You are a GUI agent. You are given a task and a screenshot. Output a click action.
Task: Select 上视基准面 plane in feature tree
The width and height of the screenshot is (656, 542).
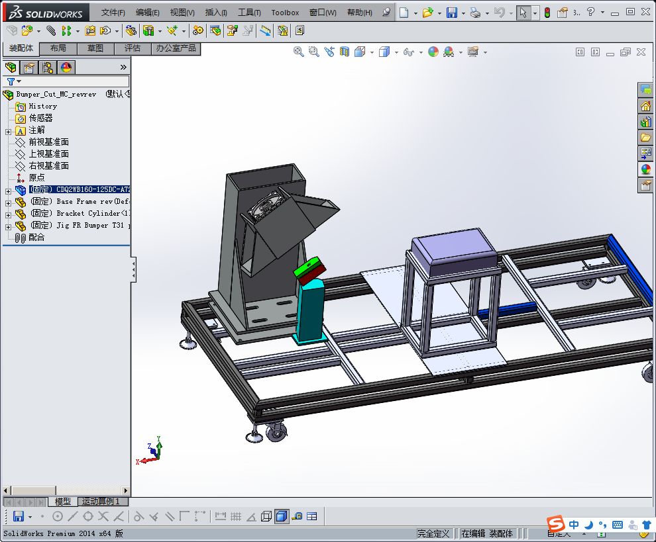tap(48, 154)
